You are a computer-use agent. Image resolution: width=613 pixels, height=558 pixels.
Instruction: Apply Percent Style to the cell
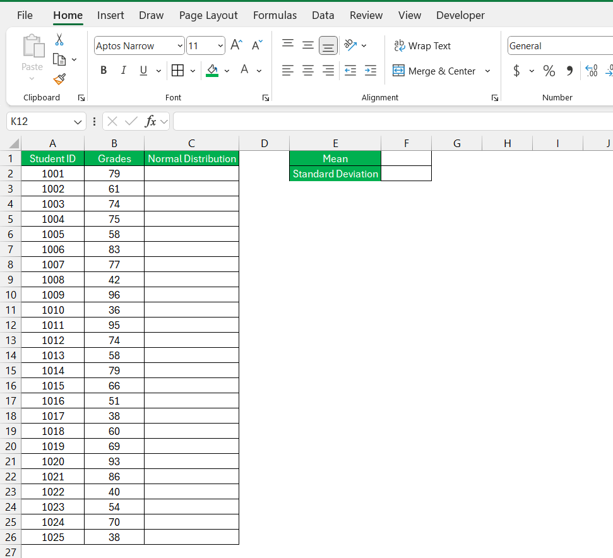[549, 71]
